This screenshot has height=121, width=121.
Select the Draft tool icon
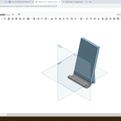[x=12, y=19]
